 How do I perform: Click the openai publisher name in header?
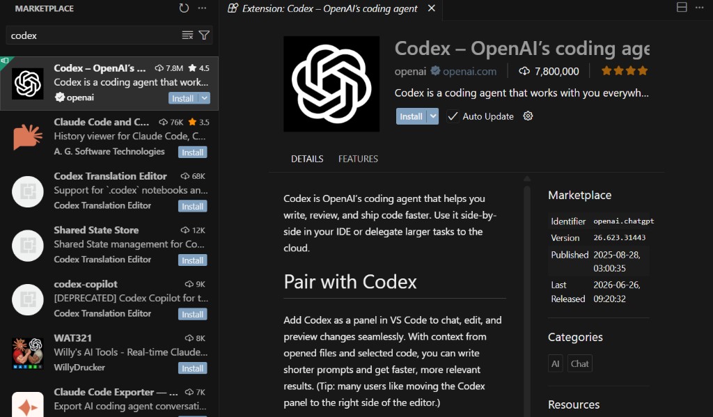410,72
